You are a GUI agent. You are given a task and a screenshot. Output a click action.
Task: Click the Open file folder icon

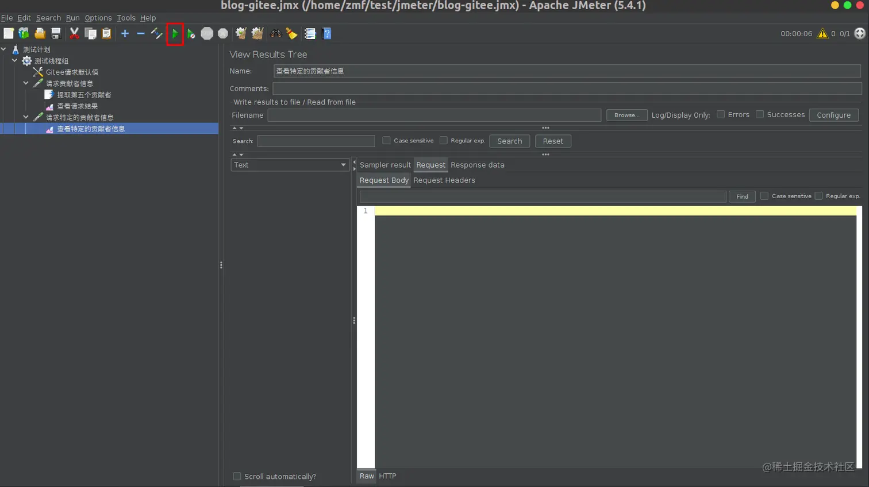click(x=40, y=34)
